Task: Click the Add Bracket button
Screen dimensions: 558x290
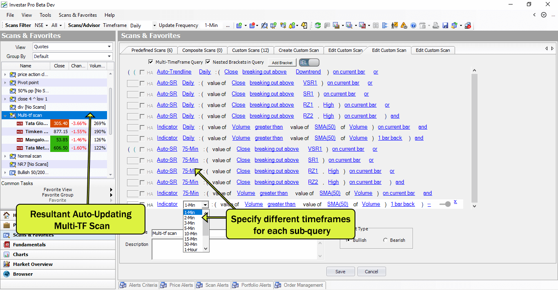Action: [x=282, y=62]
